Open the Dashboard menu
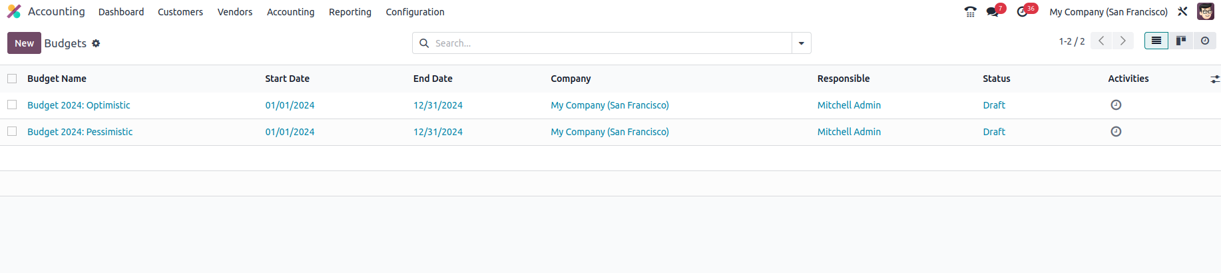Screen dimensions: 1221x273 [121, 12]
